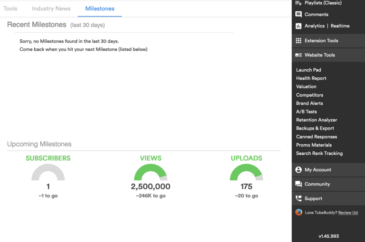This screenshot has height=242, width=365.
Task: Click the Support phone icon
Action: pyautogui.click(x=298, y=198)
